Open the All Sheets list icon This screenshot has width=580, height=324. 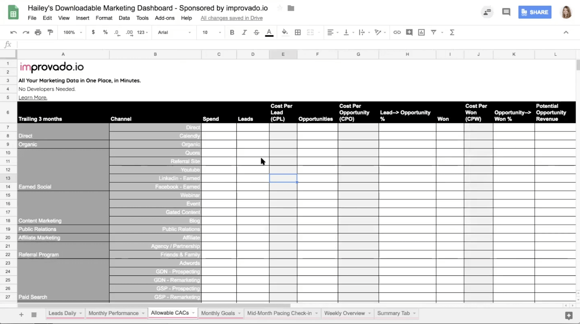tap(34, 315)
